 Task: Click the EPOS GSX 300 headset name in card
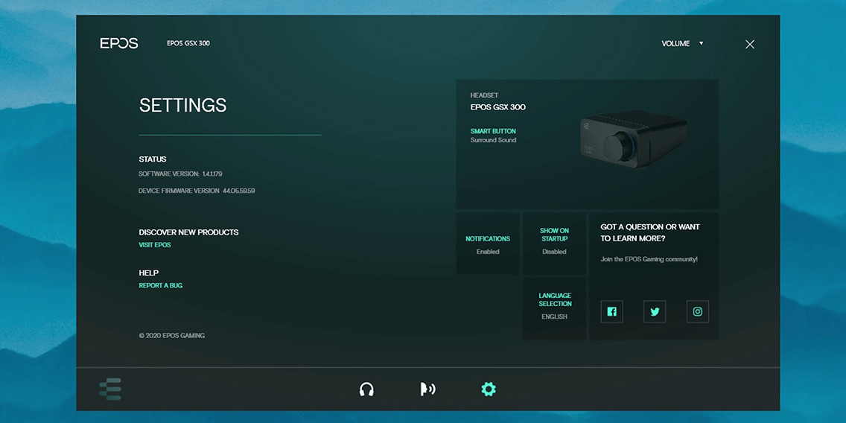(x=498, y=107)
